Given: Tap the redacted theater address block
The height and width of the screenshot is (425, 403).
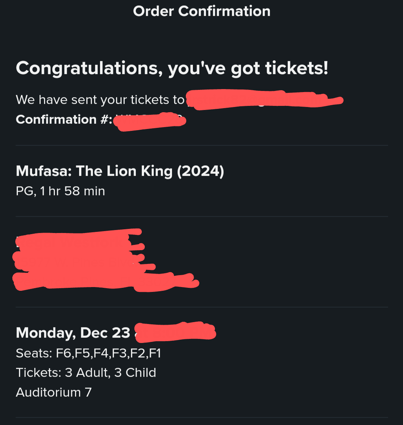Looking at the screenshot, I should coord(106,260).
